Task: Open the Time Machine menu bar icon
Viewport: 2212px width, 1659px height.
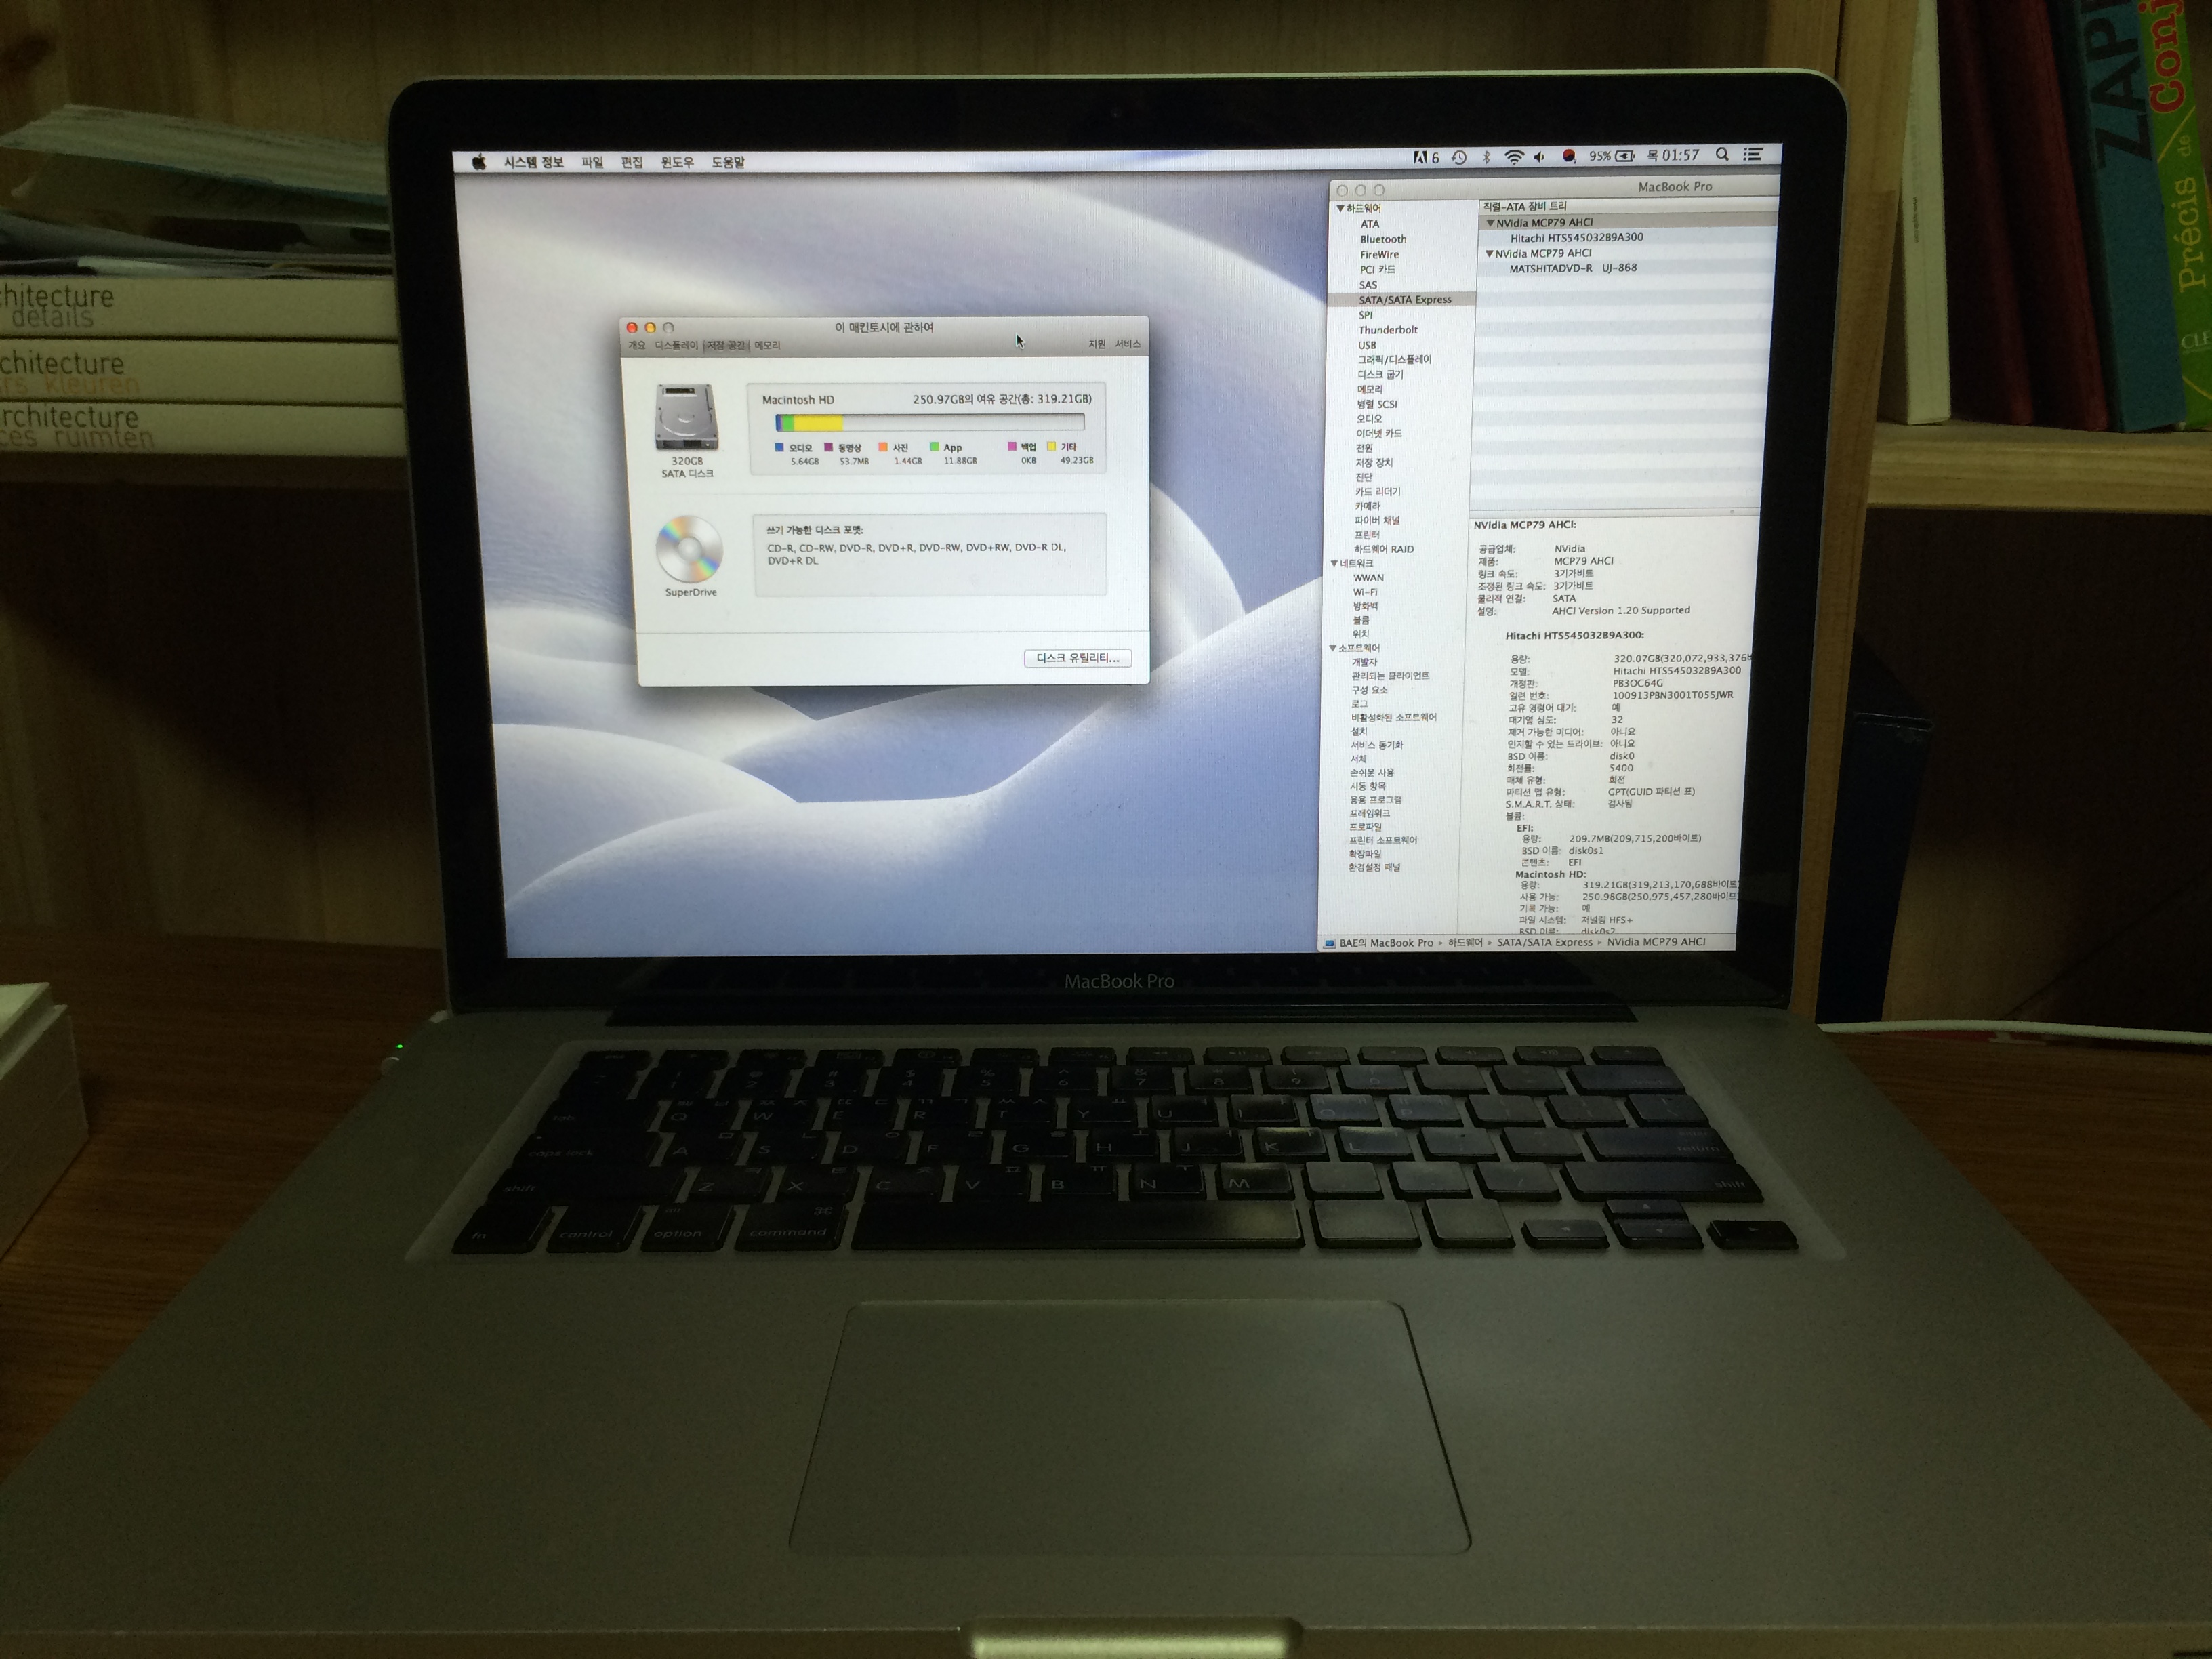Action: tap(1459, 158)
